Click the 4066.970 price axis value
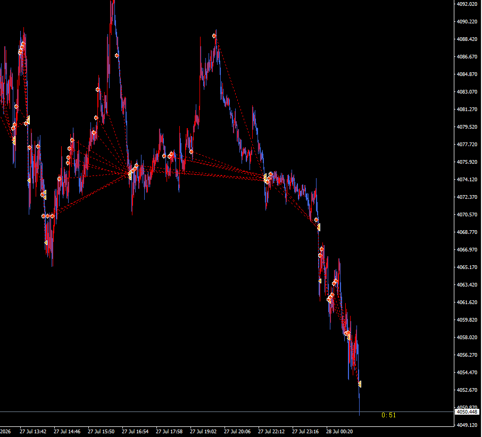 (x=467, y=249)
